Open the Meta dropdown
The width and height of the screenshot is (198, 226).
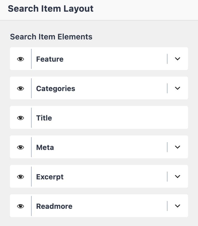pyautogui.click(x=177, y=147)
